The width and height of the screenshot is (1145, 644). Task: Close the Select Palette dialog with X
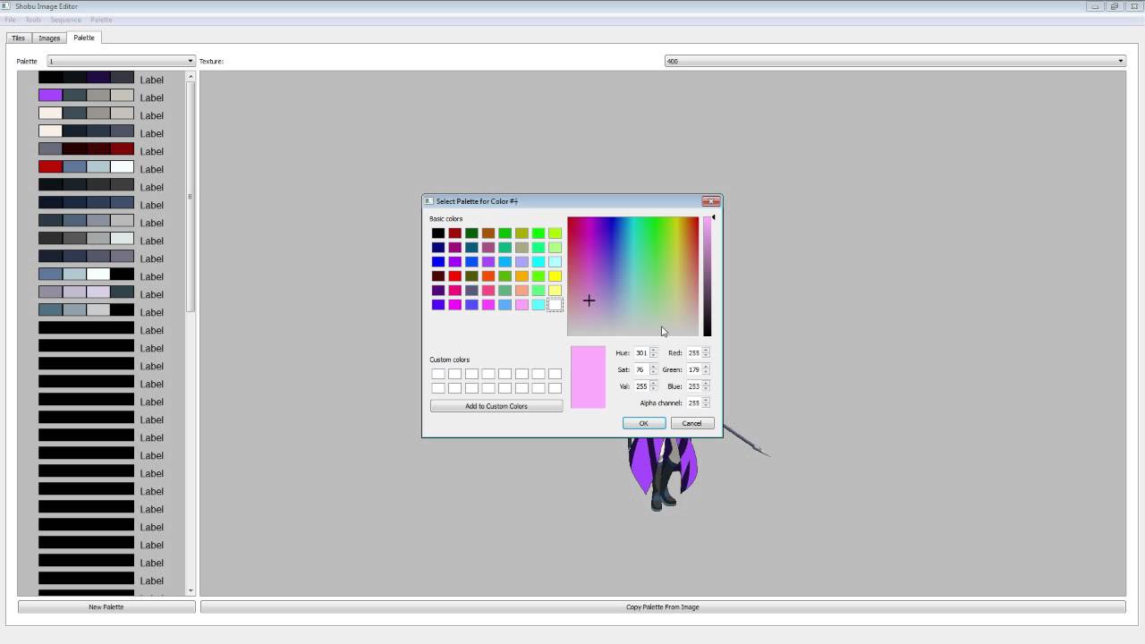711,201
